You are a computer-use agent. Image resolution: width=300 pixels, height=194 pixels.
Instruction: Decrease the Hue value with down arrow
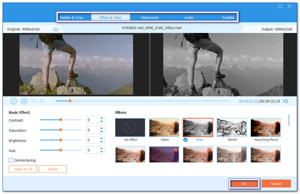102,152
